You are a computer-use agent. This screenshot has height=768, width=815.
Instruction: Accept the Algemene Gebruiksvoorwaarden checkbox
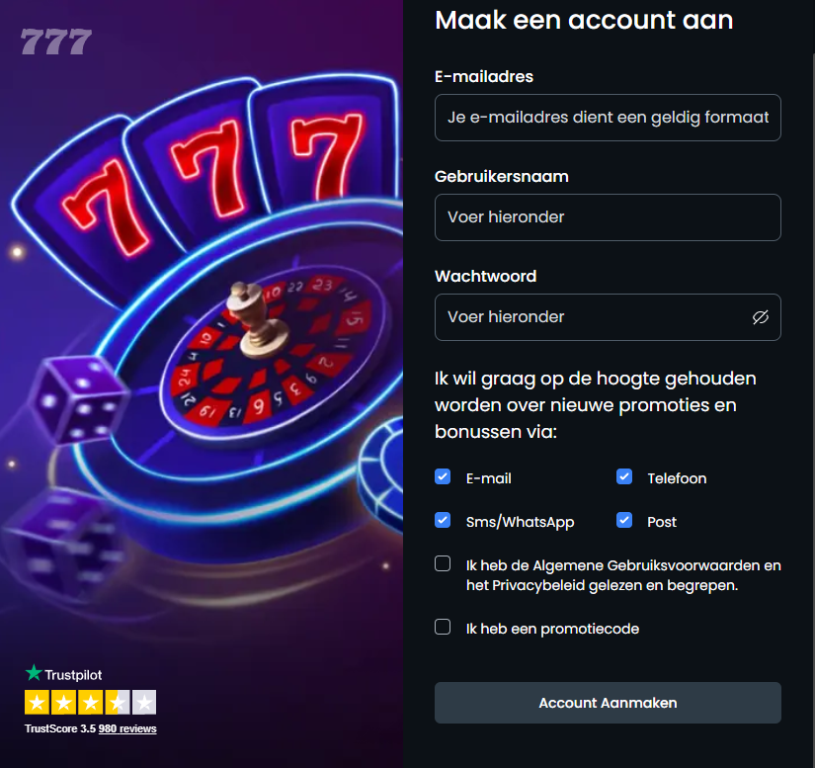point(443,563)
